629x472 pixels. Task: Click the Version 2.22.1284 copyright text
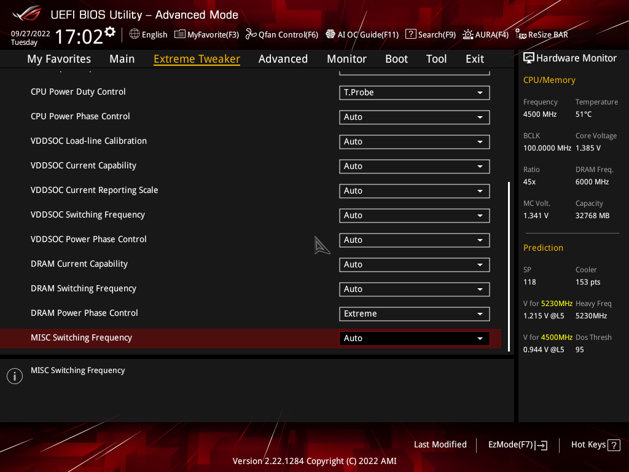(x=314, y=461)
